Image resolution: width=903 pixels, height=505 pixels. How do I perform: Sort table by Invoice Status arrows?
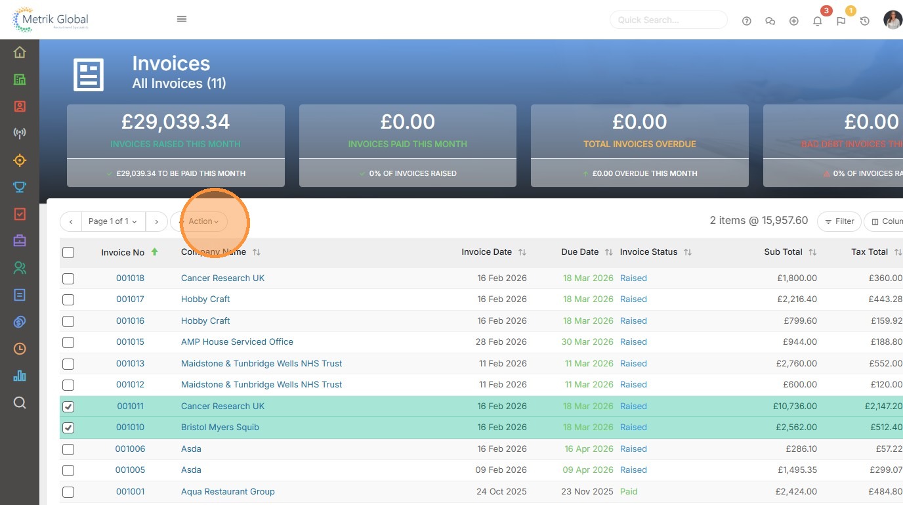coord(688,252)
